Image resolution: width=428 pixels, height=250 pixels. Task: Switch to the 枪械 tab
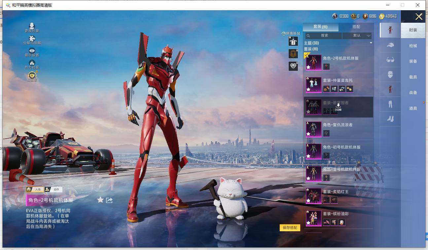click(x=413, y=46)
